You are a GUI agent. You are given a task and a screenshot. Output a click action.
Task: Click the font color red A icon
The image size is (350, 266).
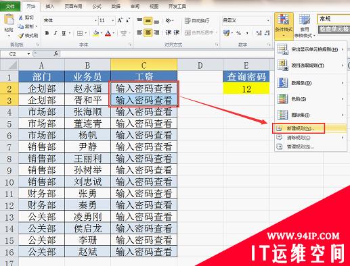coord(108,33)
